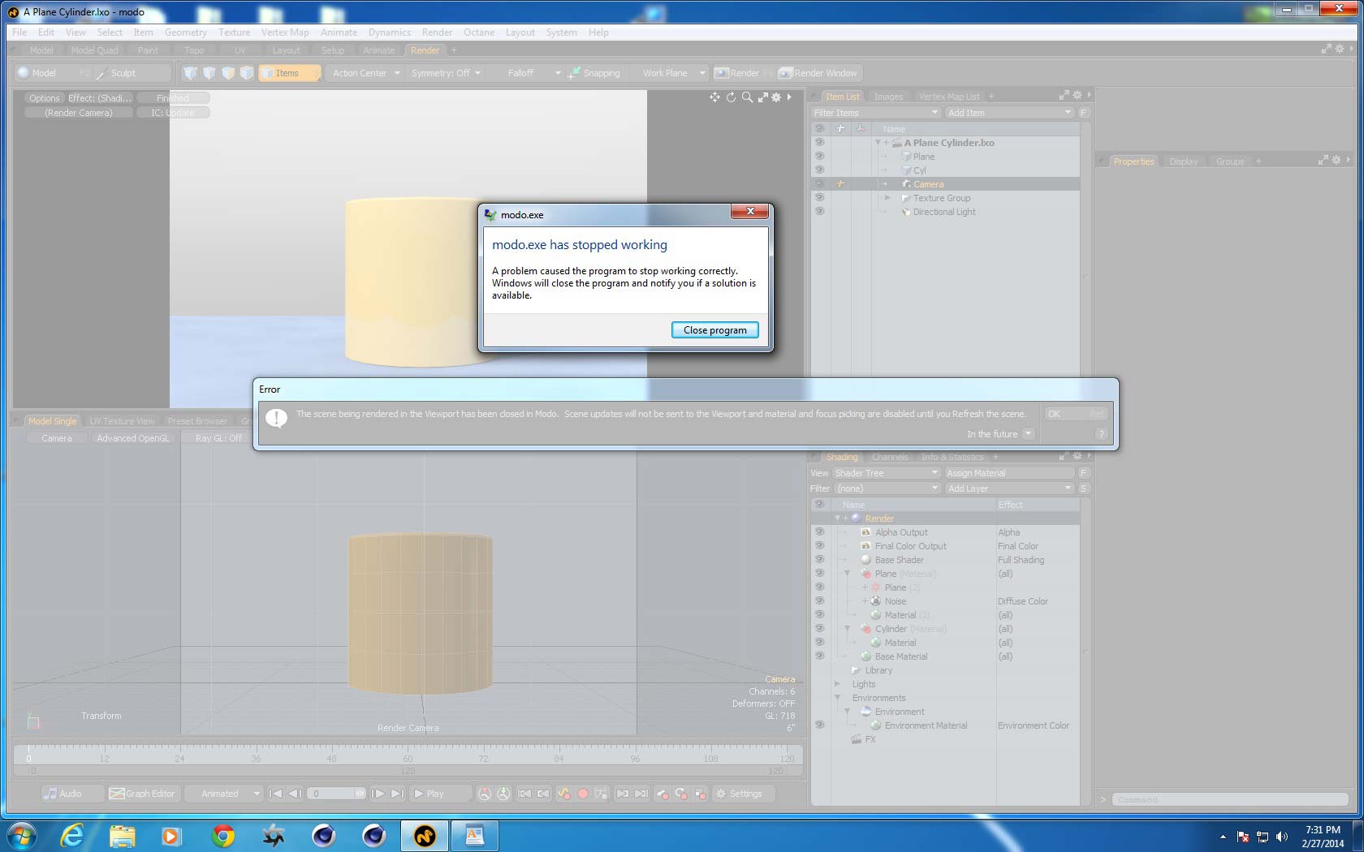Open Google Chrome from the taskbar

[x=222, y=835]
